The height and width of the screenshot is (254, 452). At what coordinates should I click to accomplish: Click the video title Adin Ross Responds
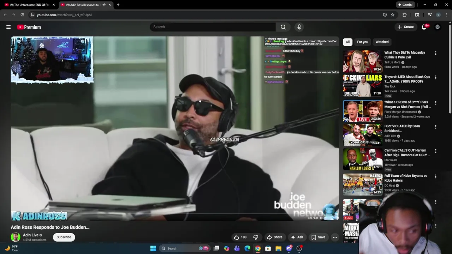[x=50, y=227]
